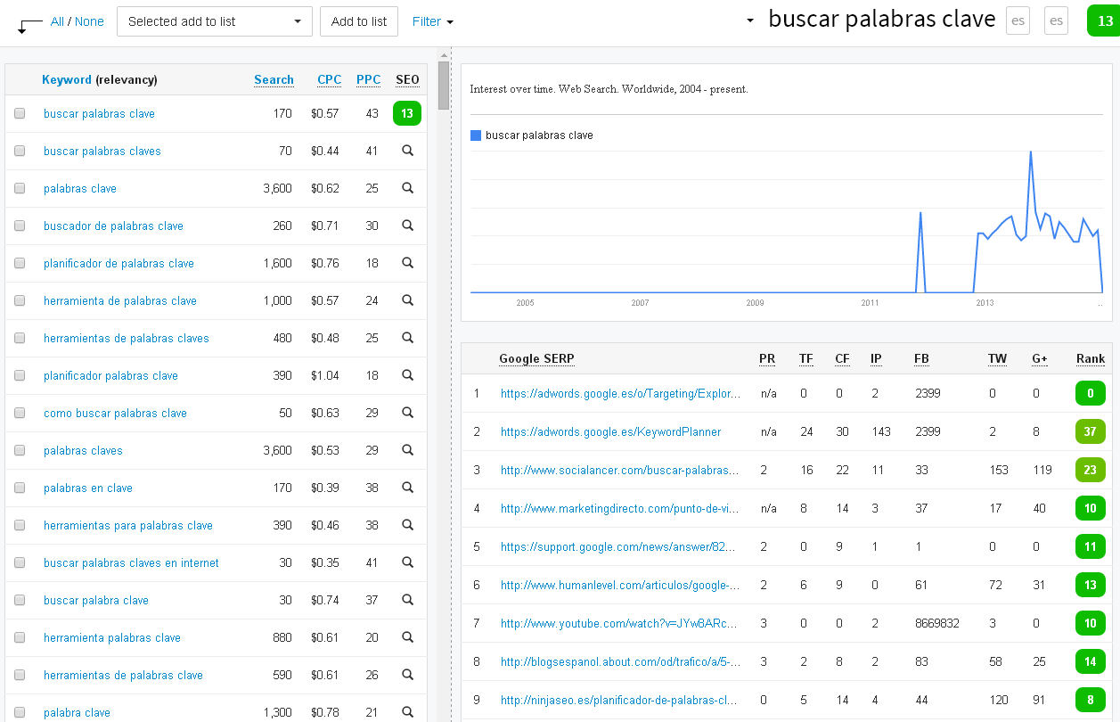
Task: Open the 'Selected add to list' dropdown
Action: pos(215,21)
